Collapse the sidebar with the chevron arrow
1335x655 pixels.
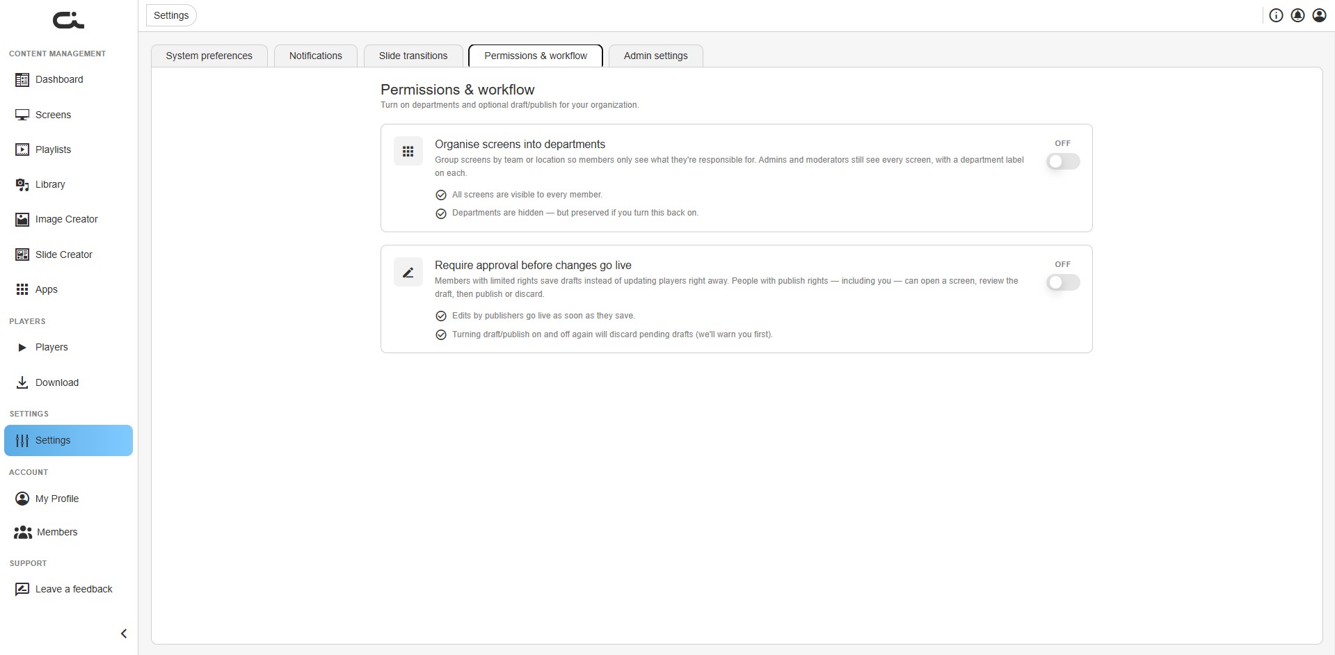[124, 633]
